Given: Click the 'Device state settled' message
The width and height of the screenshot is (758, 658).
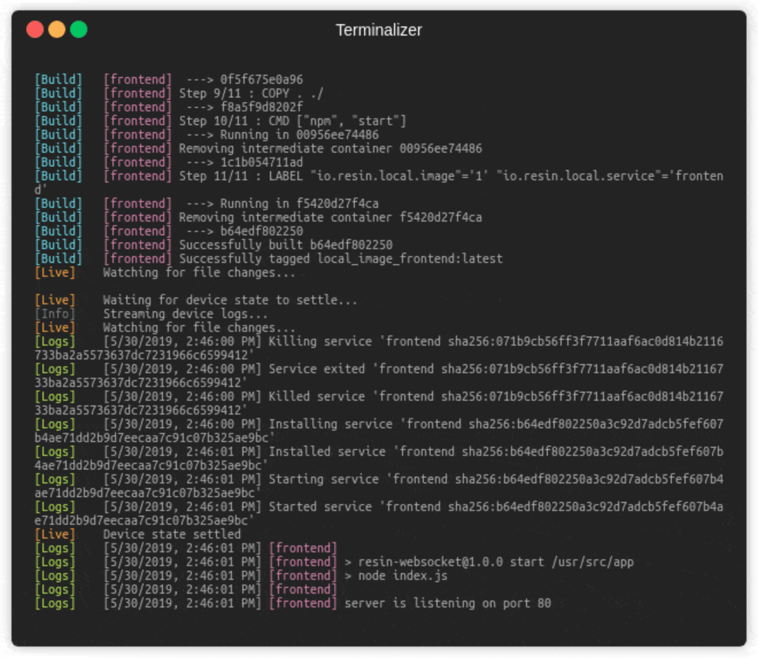Looking at the screenshot, I should pos(172,534).
